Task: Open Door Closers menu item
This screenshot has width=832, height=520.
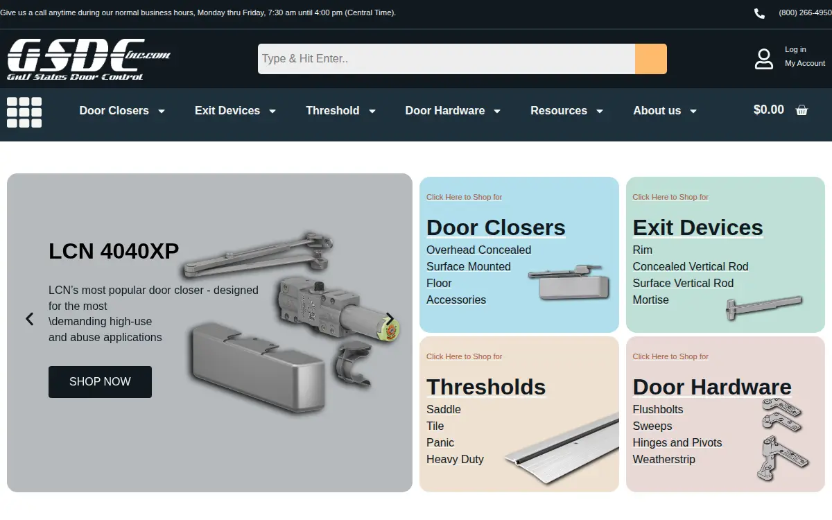Action: [114, 111]
